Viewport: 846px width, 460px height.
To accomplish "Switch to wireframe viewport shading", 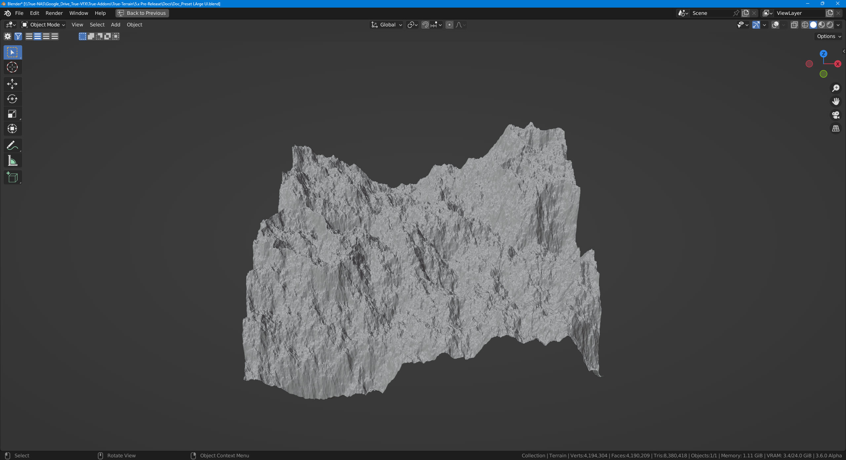I will point(805,25).
